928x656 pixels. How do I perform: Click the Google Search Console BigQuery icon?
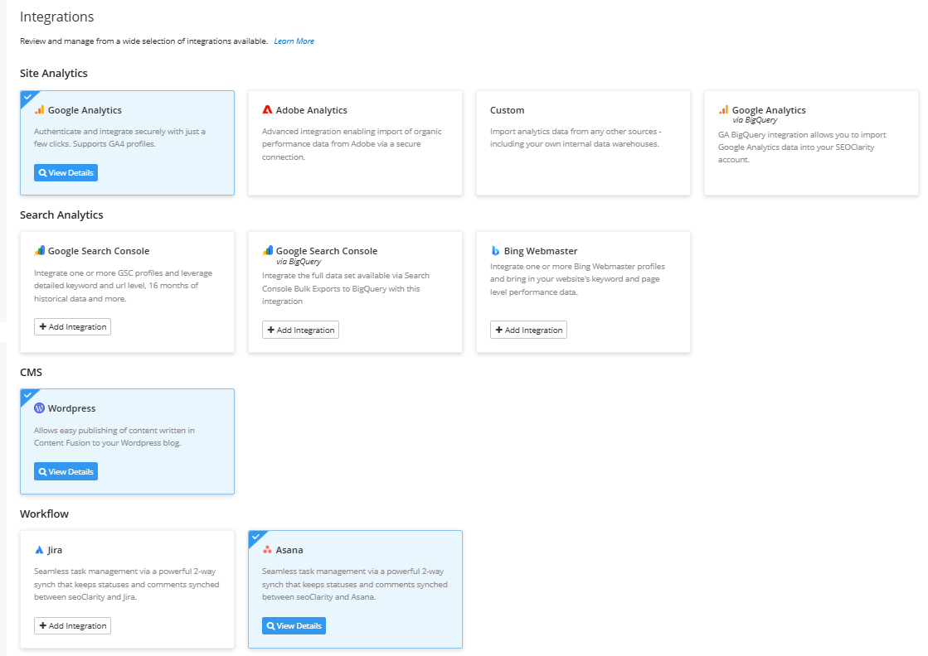(267, 251)
